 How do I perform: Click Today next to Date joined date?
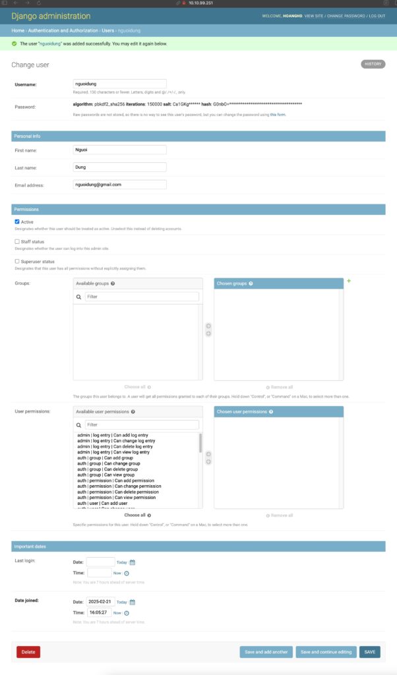(122, 602)
